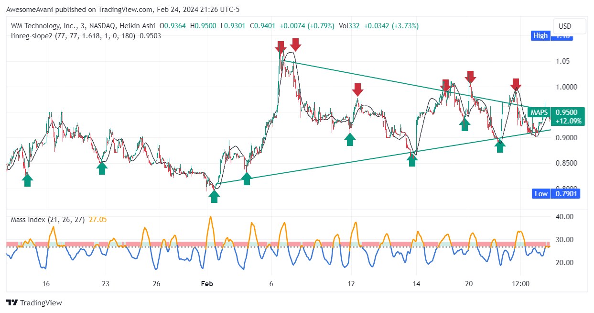
Task: Select the Low value 0.7901
Action: point(565,193)
